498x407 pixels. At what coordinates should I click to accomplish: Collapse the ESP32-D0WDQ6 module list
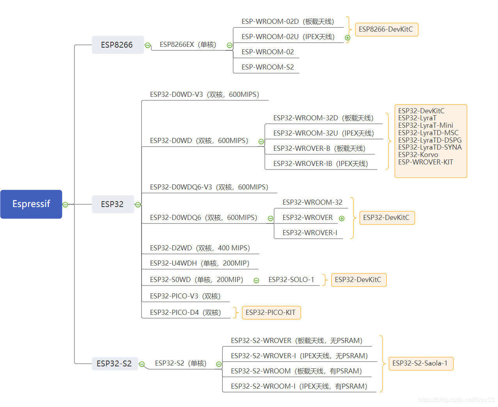(270, 218)
